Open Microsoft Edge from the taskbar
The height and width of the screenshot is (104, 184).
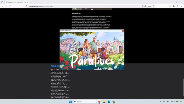(109, 102)
